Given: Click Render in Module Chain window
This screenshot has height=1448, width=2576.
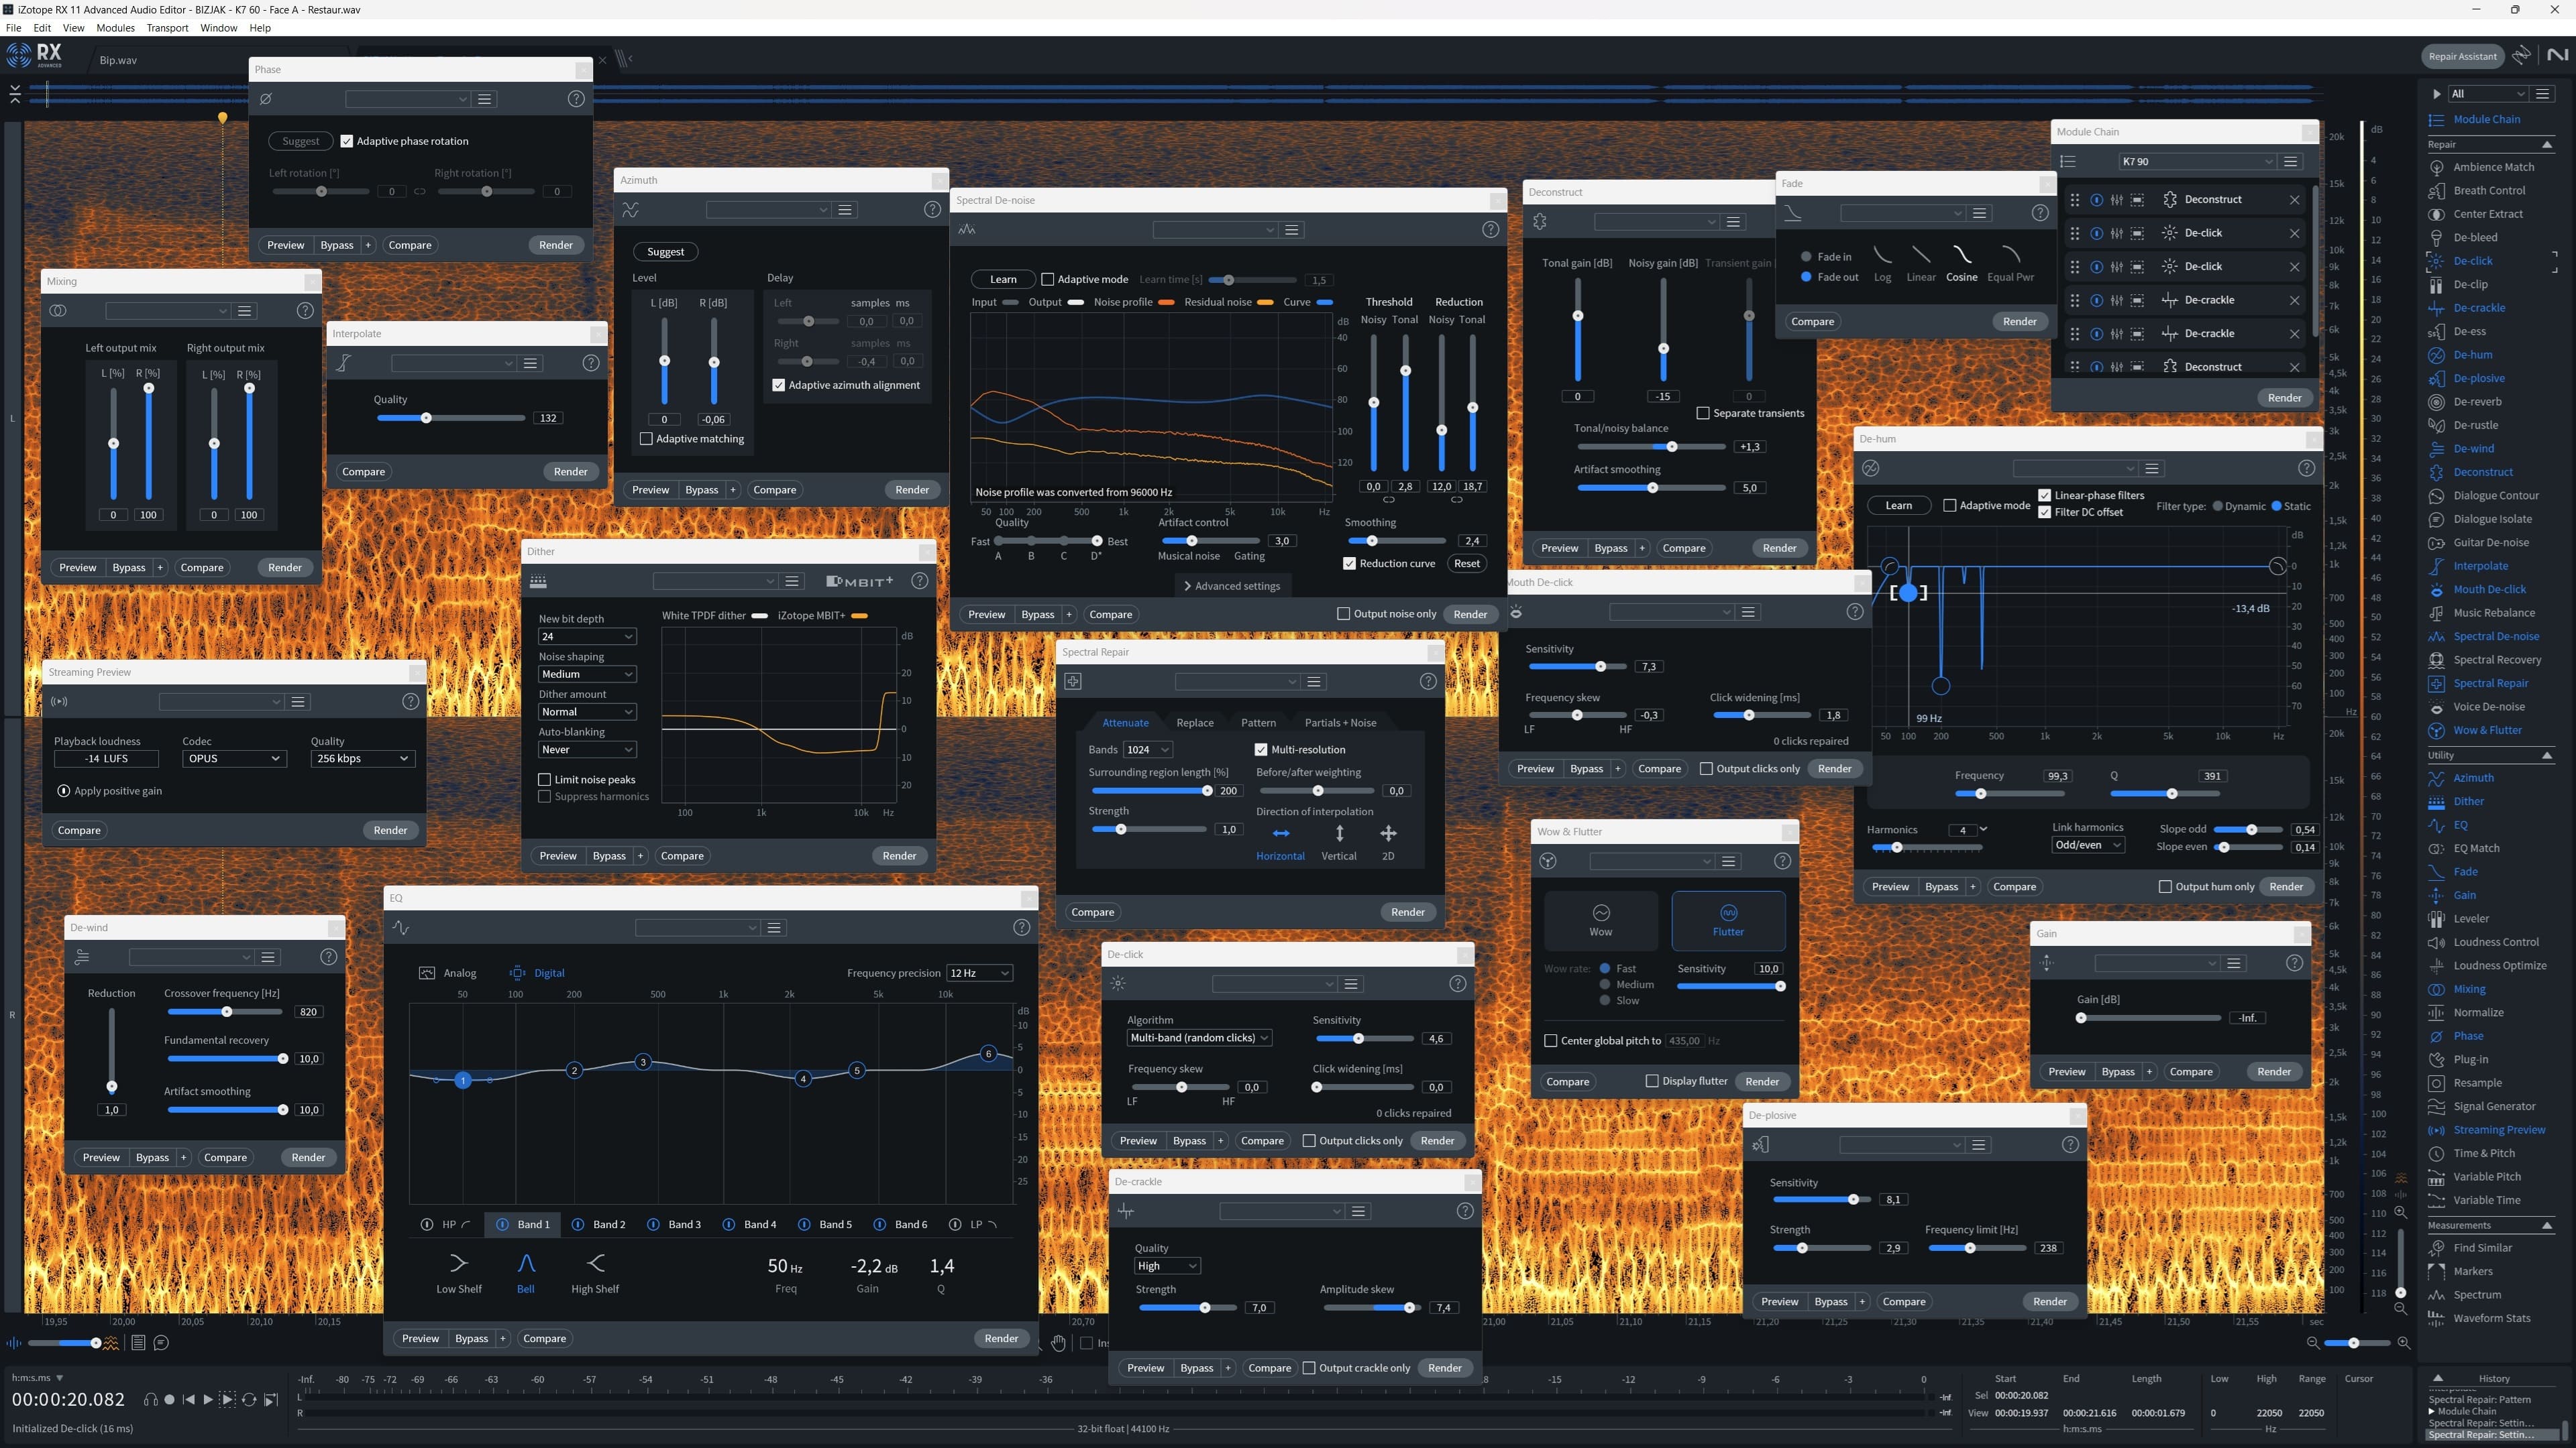Looking at the screenshot, I should coord(2284,398).
